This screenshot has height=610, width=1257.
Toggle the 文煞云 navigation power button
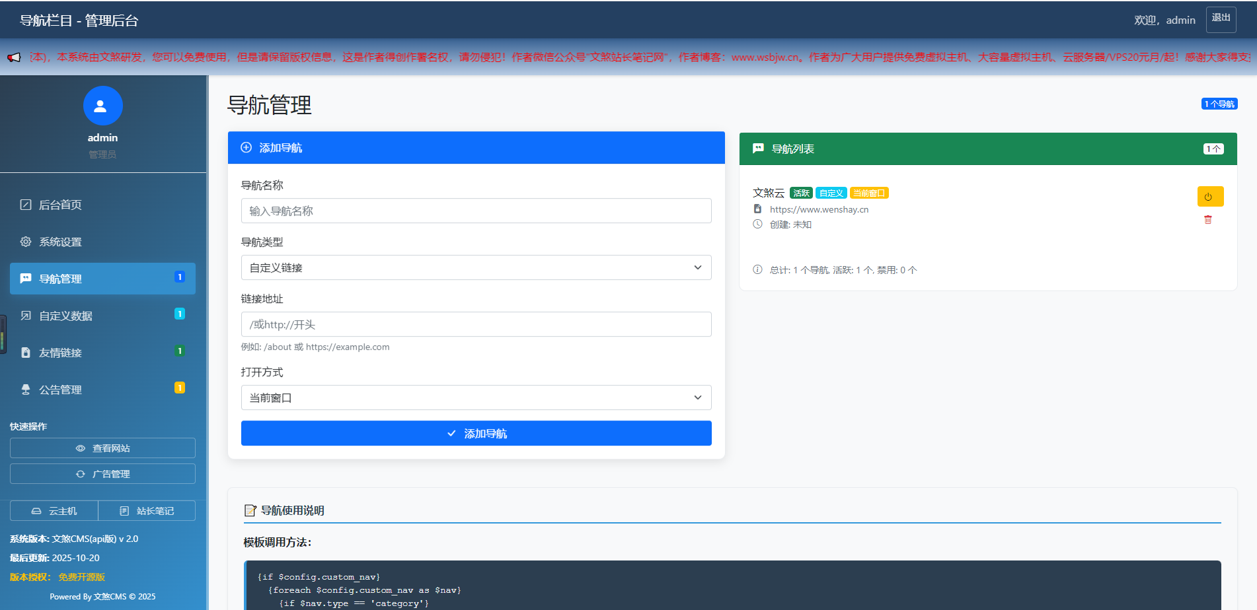point(1209,197)
